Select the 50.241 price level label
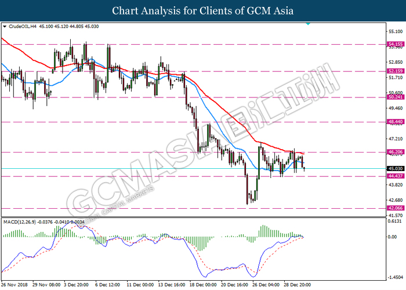Screen dimensions: 406x290 pos(396,97)
